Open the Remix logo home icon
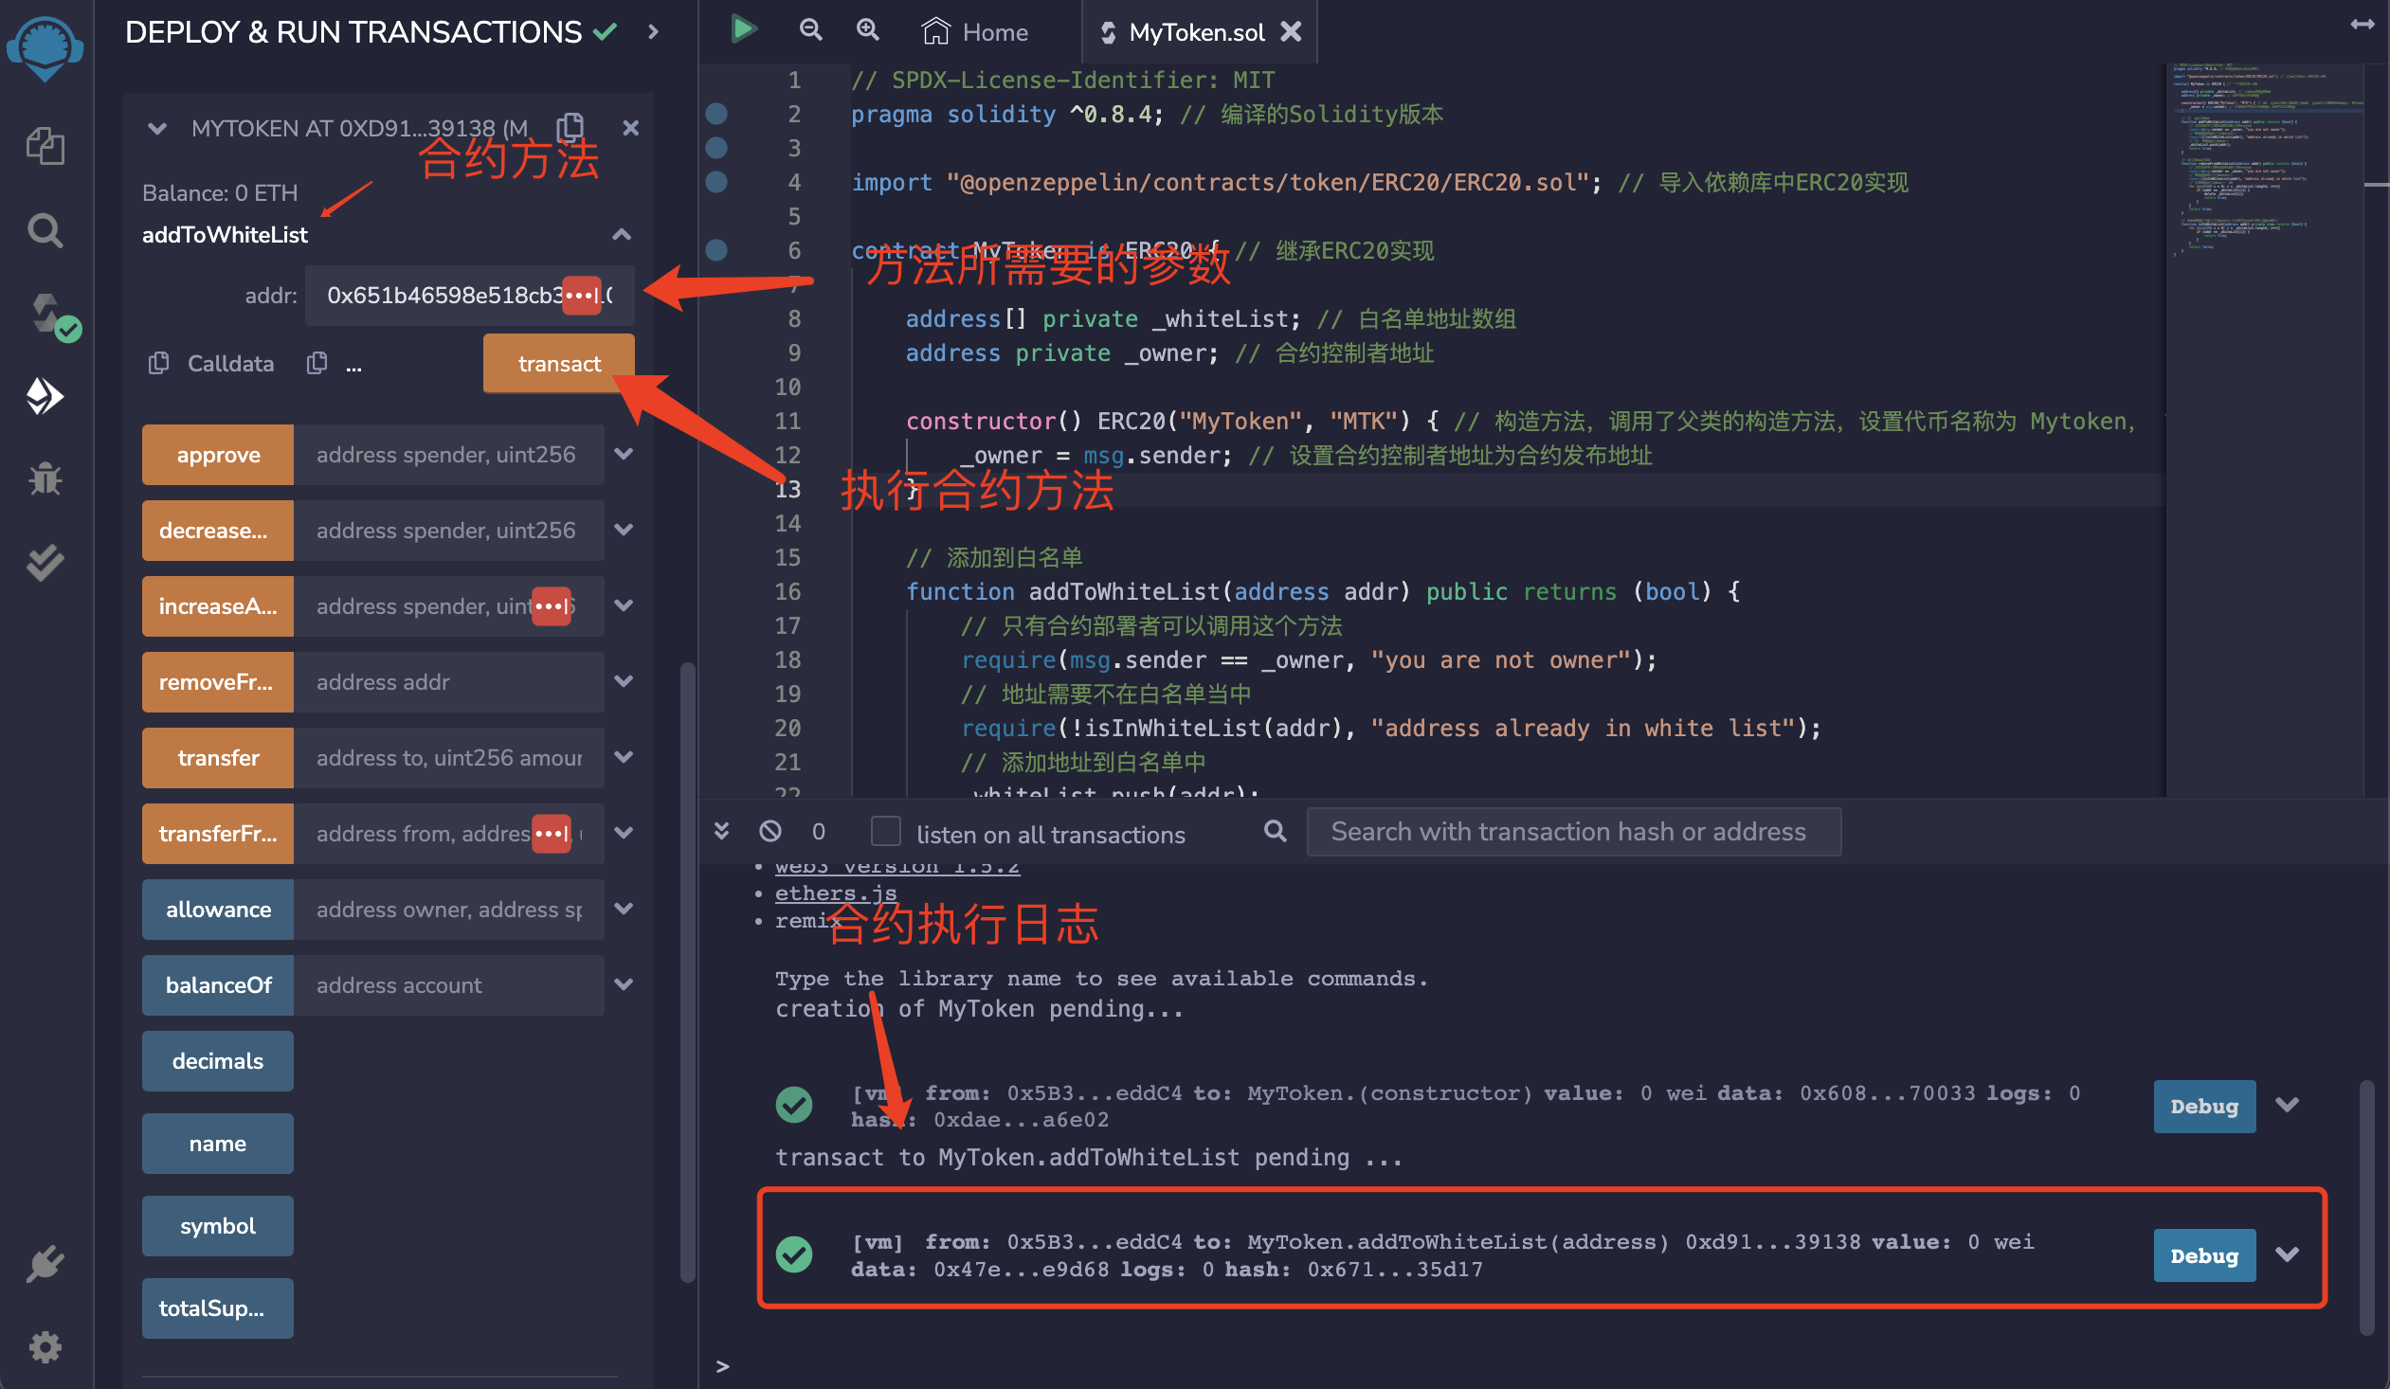 (45, 47)
